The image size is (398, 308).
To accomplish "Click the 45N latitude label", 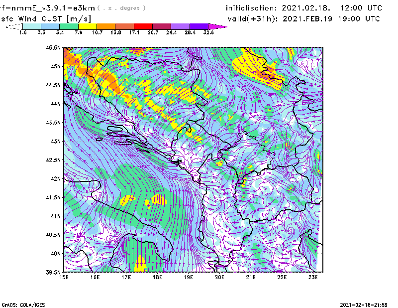I will 56,66.
